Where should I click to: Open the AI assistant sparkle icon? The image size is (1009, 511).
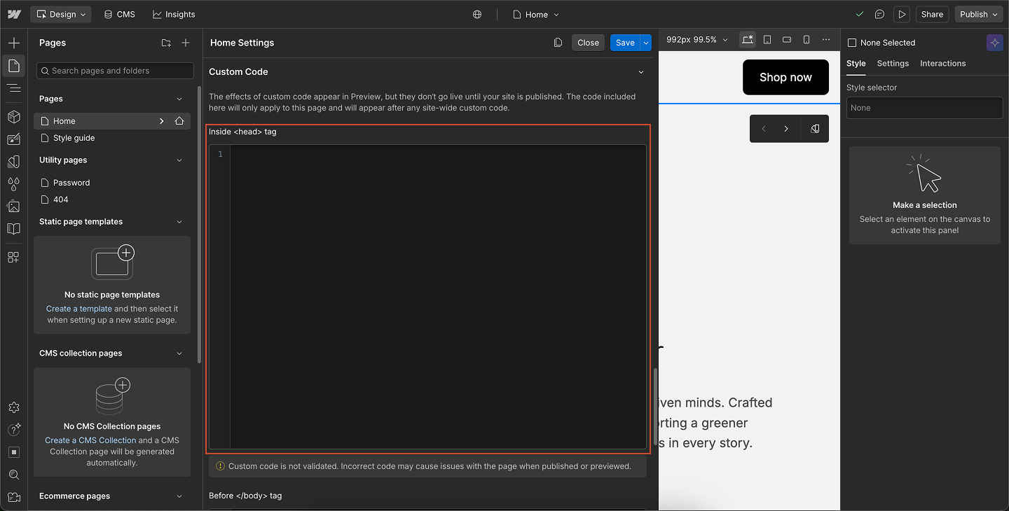[994, 43]
